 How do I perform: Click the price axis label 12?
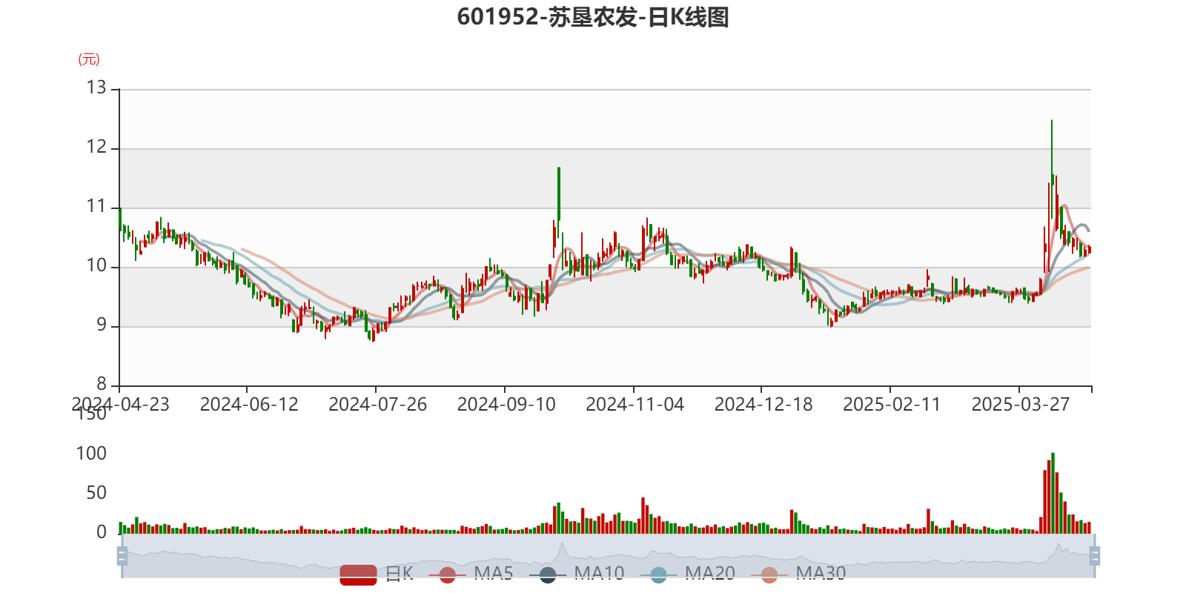pos(96,147)
